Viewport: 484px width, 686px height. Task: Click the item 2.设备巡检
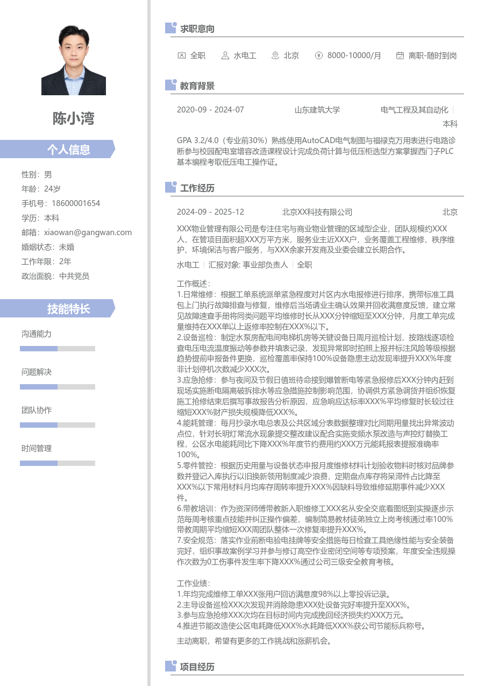(x=317, y=353)
